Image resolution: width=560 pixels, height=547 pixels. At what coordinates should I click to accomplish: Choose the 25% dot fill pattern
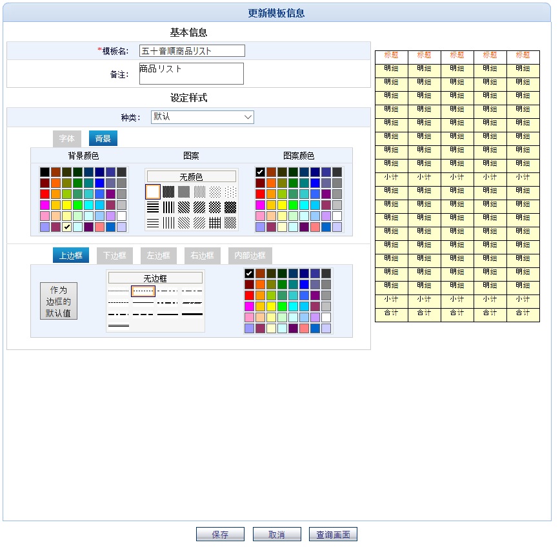click(199, 192)
